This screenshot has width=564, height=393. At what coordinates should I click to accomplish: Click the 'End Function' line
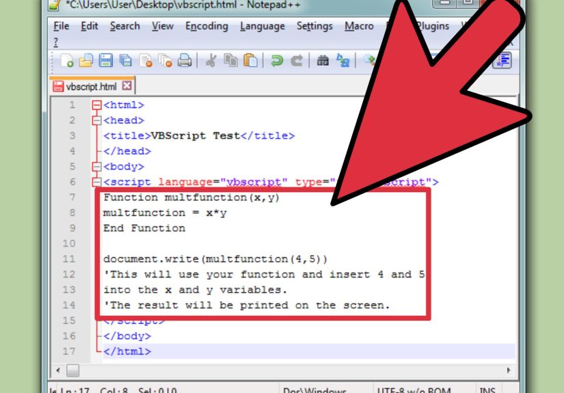(144, 228)
